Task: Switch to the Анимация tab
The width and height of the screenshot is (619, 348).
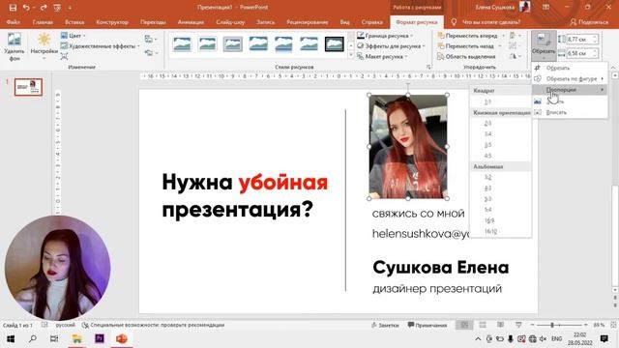Action: click(191, 22)
